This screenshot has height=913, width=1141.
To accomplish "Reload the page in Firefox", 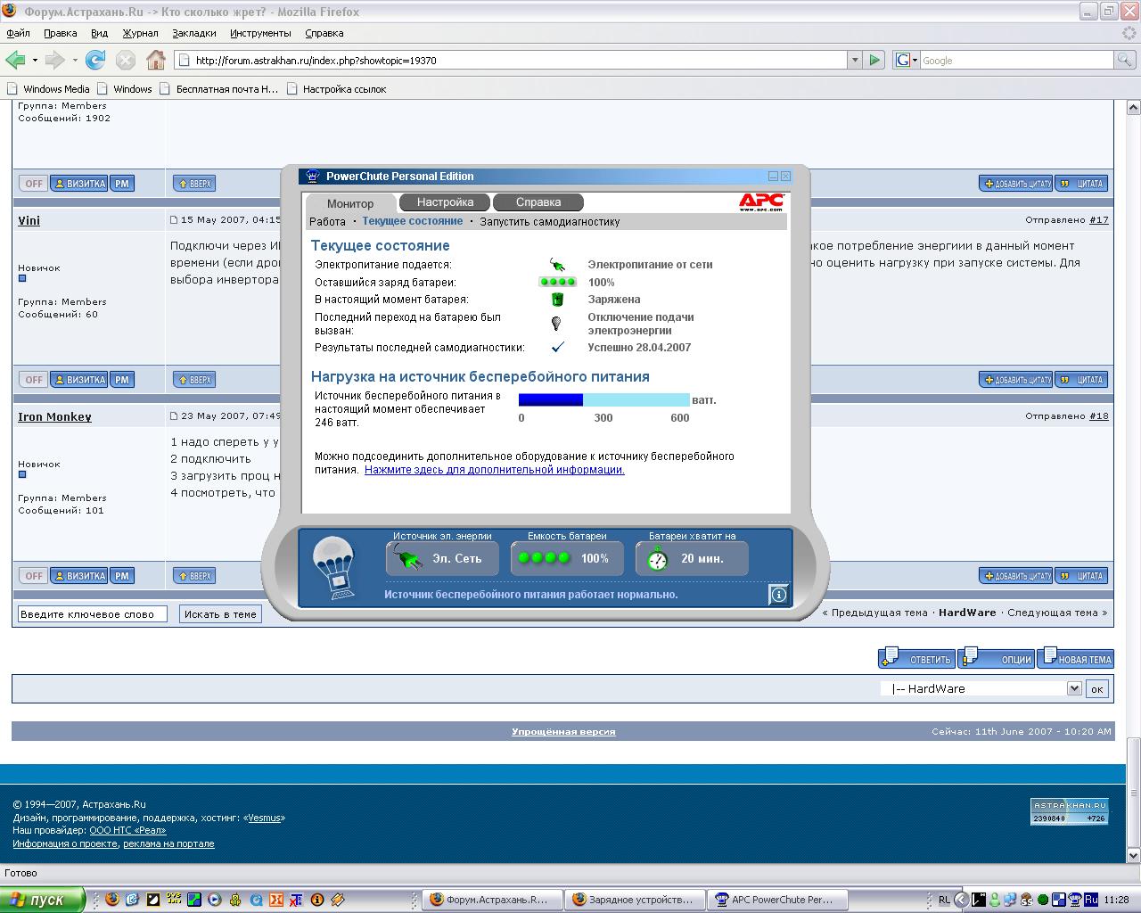I will click(x=95, y=60).
